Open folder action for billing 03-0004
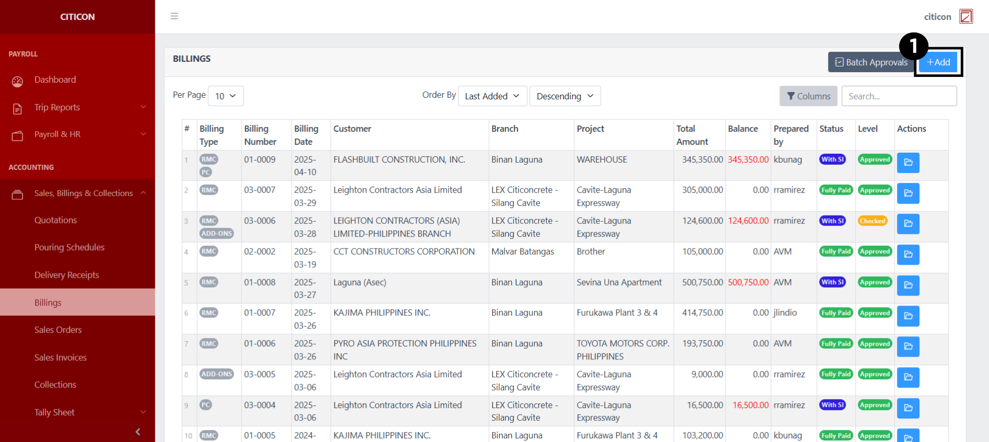Screen dimensions: 989x442 (907, 408)
